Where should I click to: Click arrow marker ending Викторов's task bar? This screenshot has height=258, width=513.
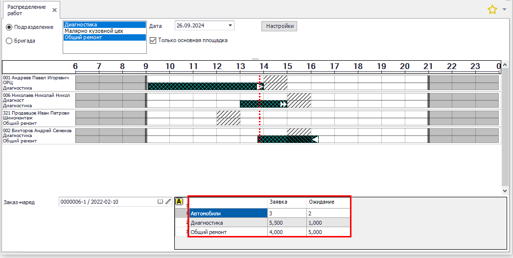tap(315, 140)
